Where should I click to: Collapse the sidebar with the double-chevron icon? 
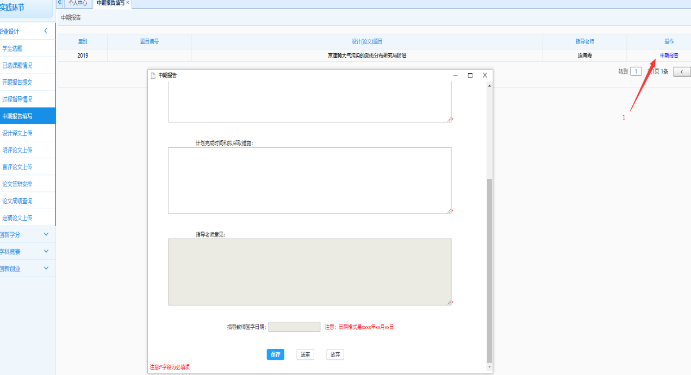[x=59, y=3]
